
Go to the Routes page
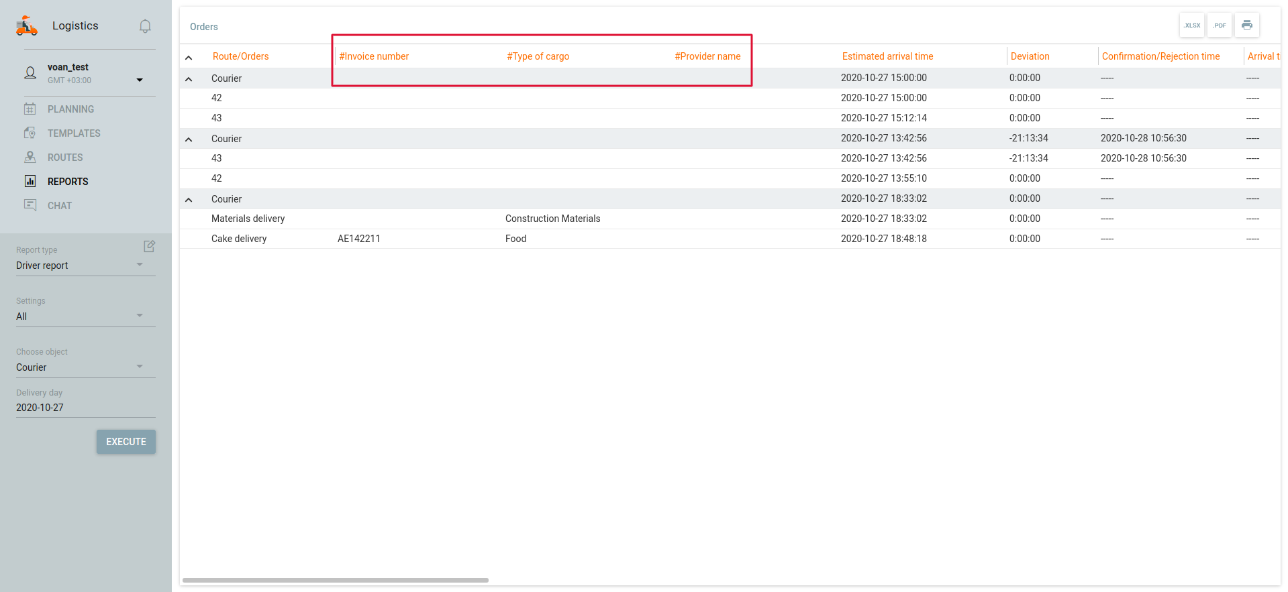pos(65,158)
